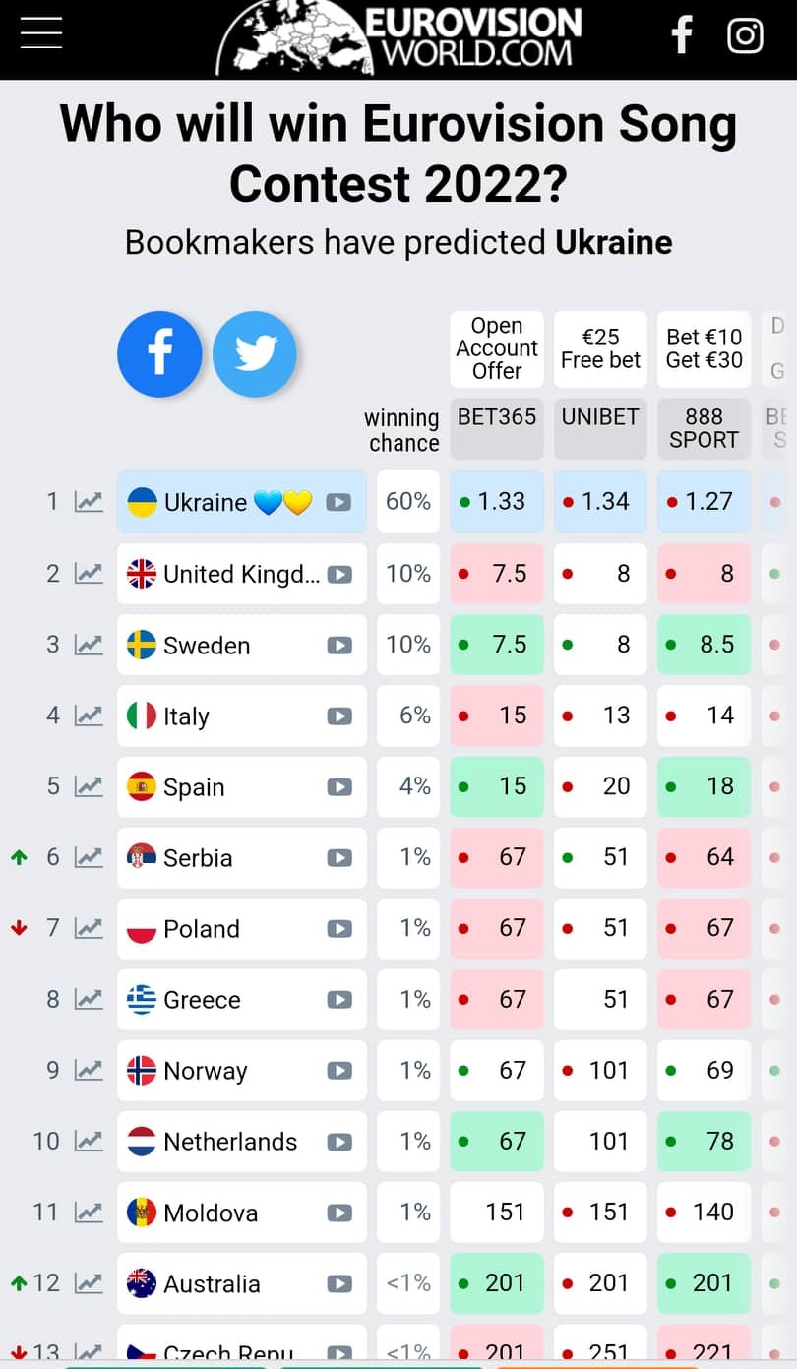The image size is (797, 1369).
Task: Play Sweden's song video icon
Action: [x=339, y=646]
